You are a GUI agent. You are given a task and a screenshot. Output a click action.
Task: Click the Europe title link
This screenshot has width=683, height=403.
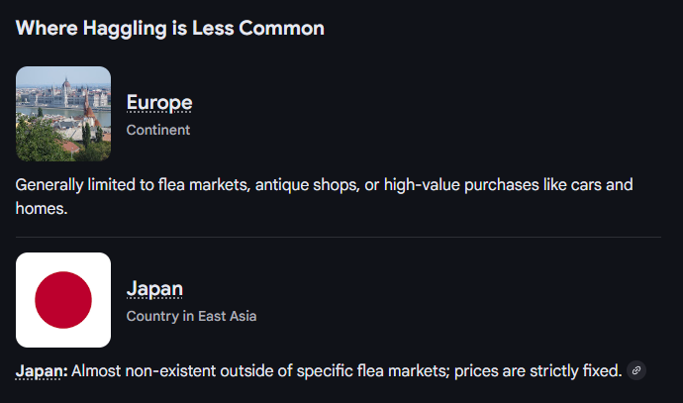(159, 102)
